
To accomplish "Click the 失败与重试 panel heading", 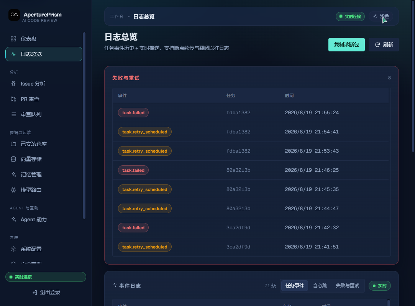I will tap(126, 78).
